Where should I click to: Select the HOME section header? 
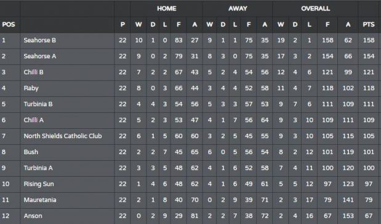click(x=166, y=9)
